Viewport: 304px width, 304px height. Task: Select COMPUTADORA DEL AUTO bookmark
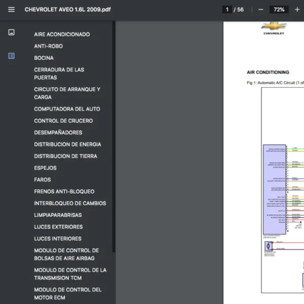click(x=67, y=109)
